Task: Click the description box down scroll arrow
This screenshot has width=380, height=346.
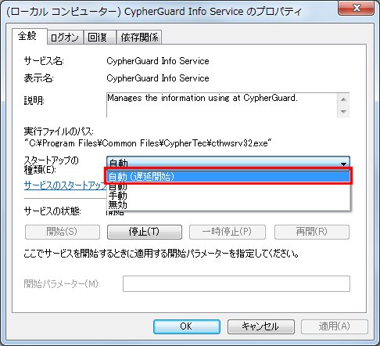Action: [343, 111]
